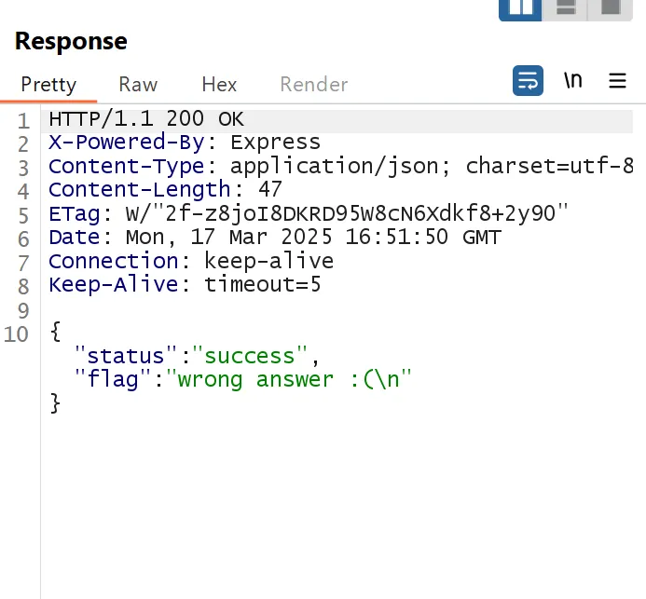Viewport: 646px width, 599px height.
Task: Click the Date header line
Action: (275, 238)
